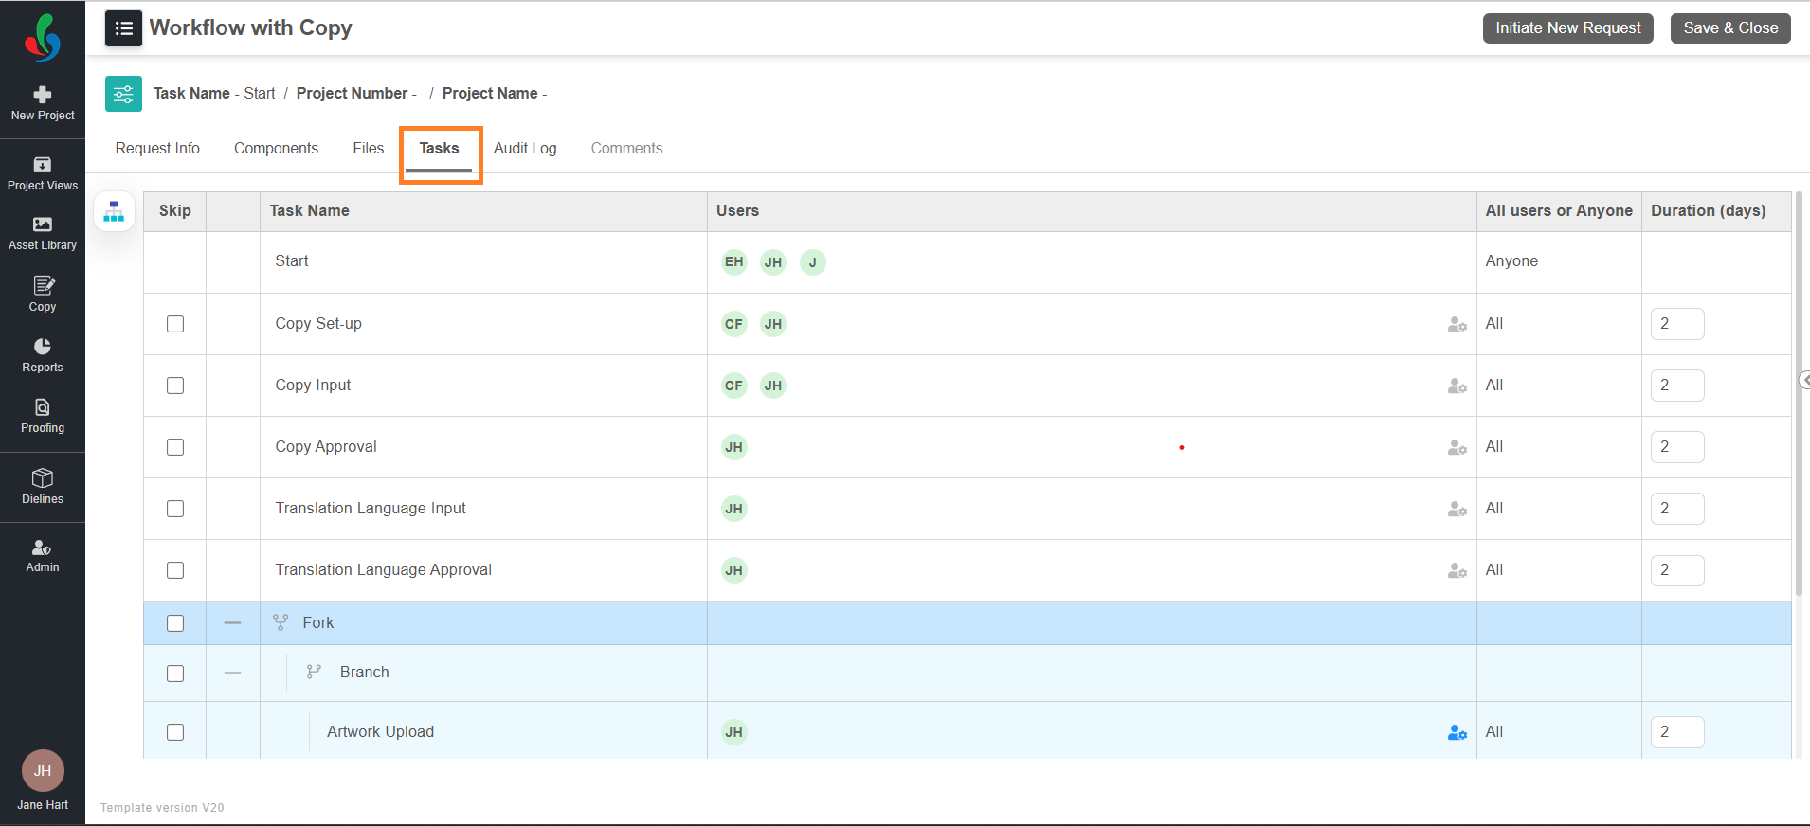Open the Admin section
Viewport: 1810px width, 826px height.
click(43, 556)
